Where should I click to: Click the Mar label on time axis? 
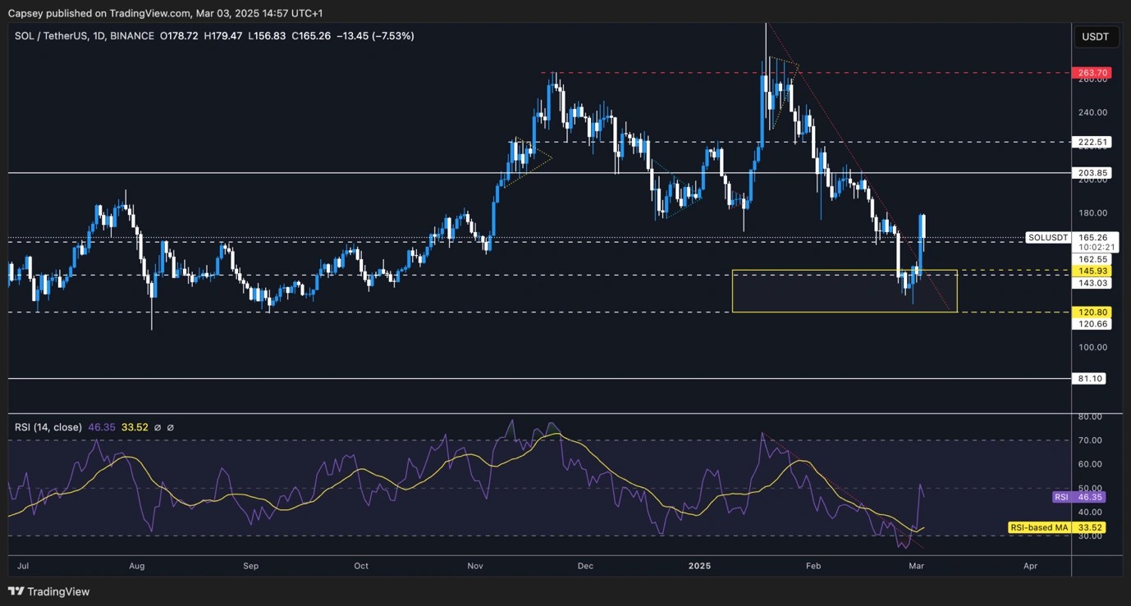(x=917, y=566)
